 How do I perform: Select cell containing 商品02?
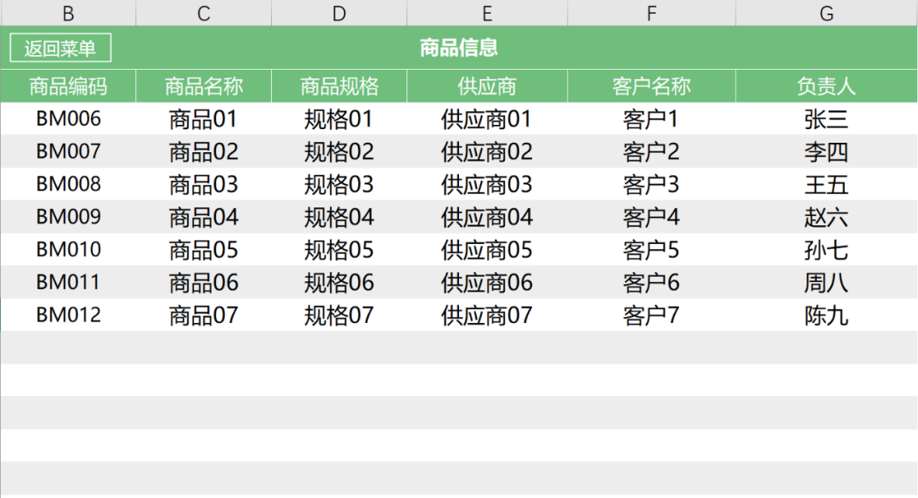click(x=203, y=152)
